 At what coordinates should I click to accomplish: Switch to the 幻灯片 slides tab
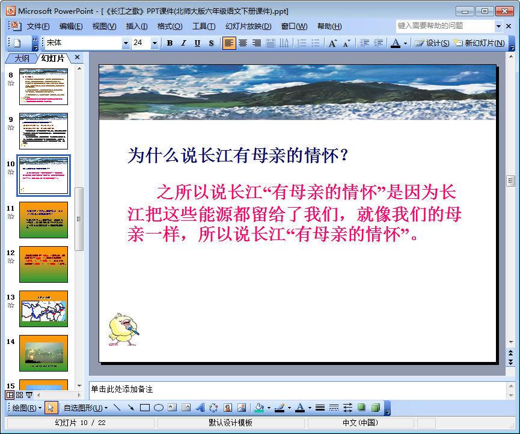click(53, 59)
